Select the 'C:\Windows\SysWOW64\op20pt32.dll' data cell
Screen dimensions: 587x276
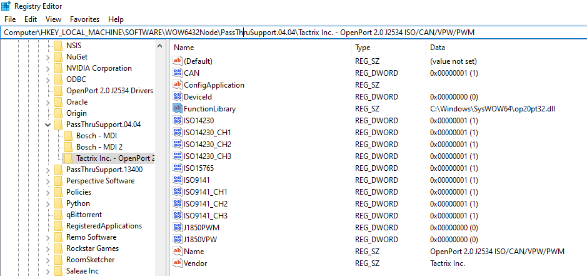493,109
